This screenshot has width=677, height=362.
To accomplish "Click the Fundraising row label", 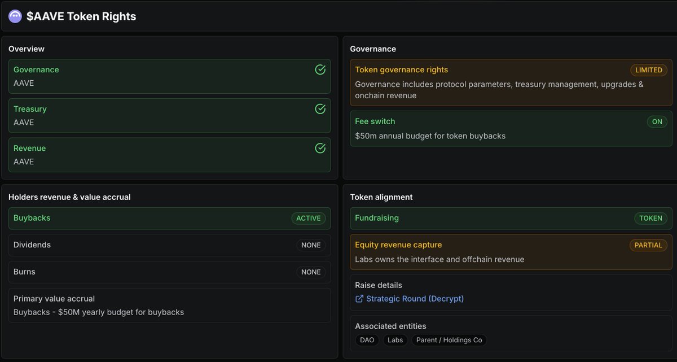I will tap(377, 218).
